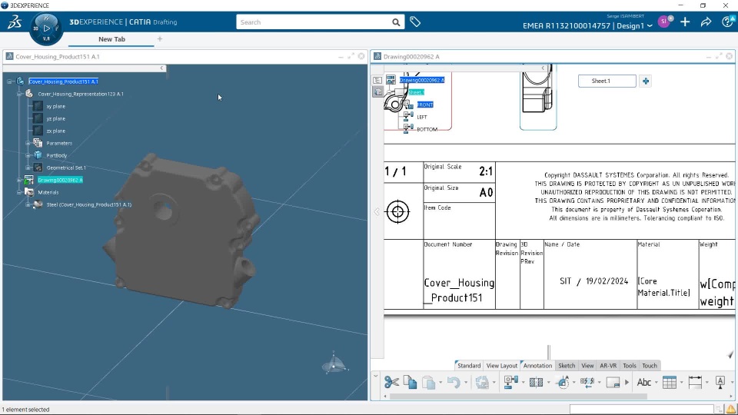The image size is (738, 415).
Task: Open the Undo history dropdown arrow
Action: click(466, 383)
